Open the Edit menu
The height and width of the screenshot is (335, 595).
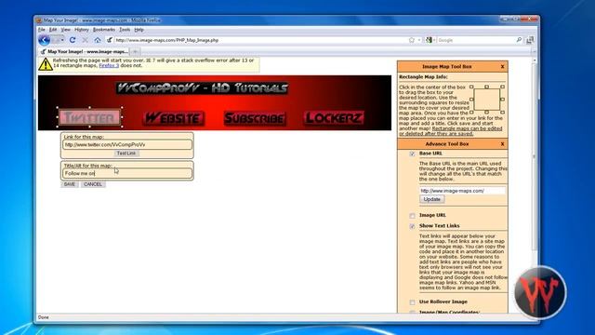tap(53, 30)
